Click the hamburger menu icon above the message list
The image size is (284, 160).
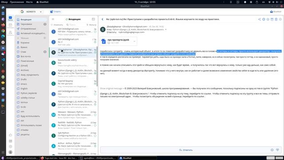coord(53,19)
